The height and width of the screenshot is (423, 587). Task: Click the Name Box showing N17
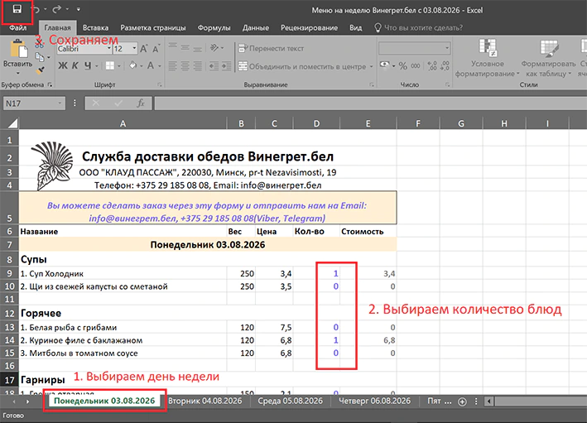pos(34,103)
